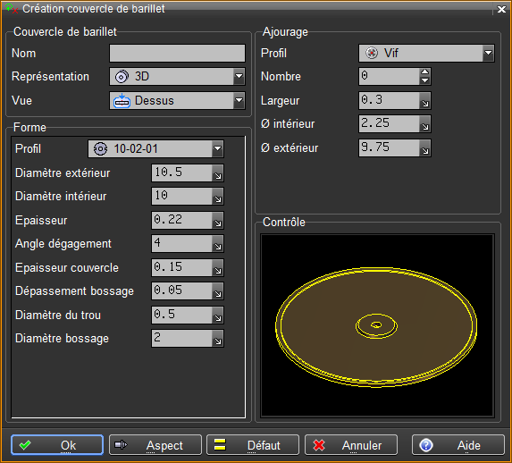Click the arrow icon beside Diamètre extérieur field
This screenshot has width=512, height=463.
(218, 173)
